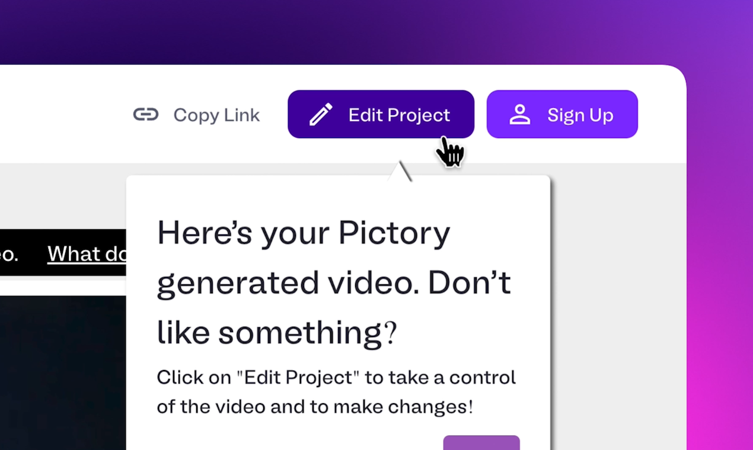Screen dimensions: 753x450
Task: Click the pencil icon on Edit Project
Action: tap(321, 114)
